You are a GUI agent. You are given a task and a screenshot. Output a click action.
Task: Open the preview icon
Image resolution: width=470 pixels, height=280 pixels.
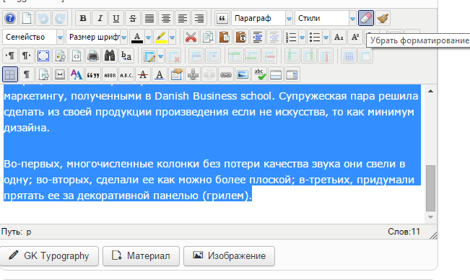(60, 56)
